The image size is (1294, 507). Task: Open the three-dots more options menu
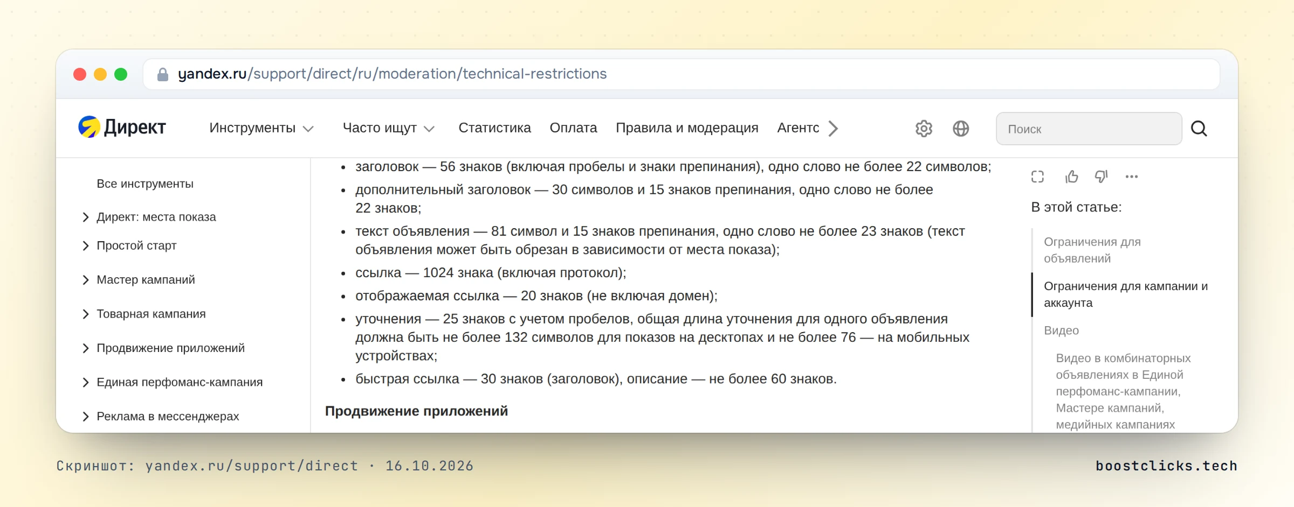point(1132,177)
